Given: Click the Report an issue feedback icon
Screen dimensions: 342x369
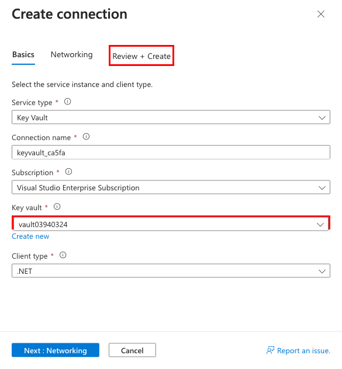Looking at the screenshot, I should 270,350.
